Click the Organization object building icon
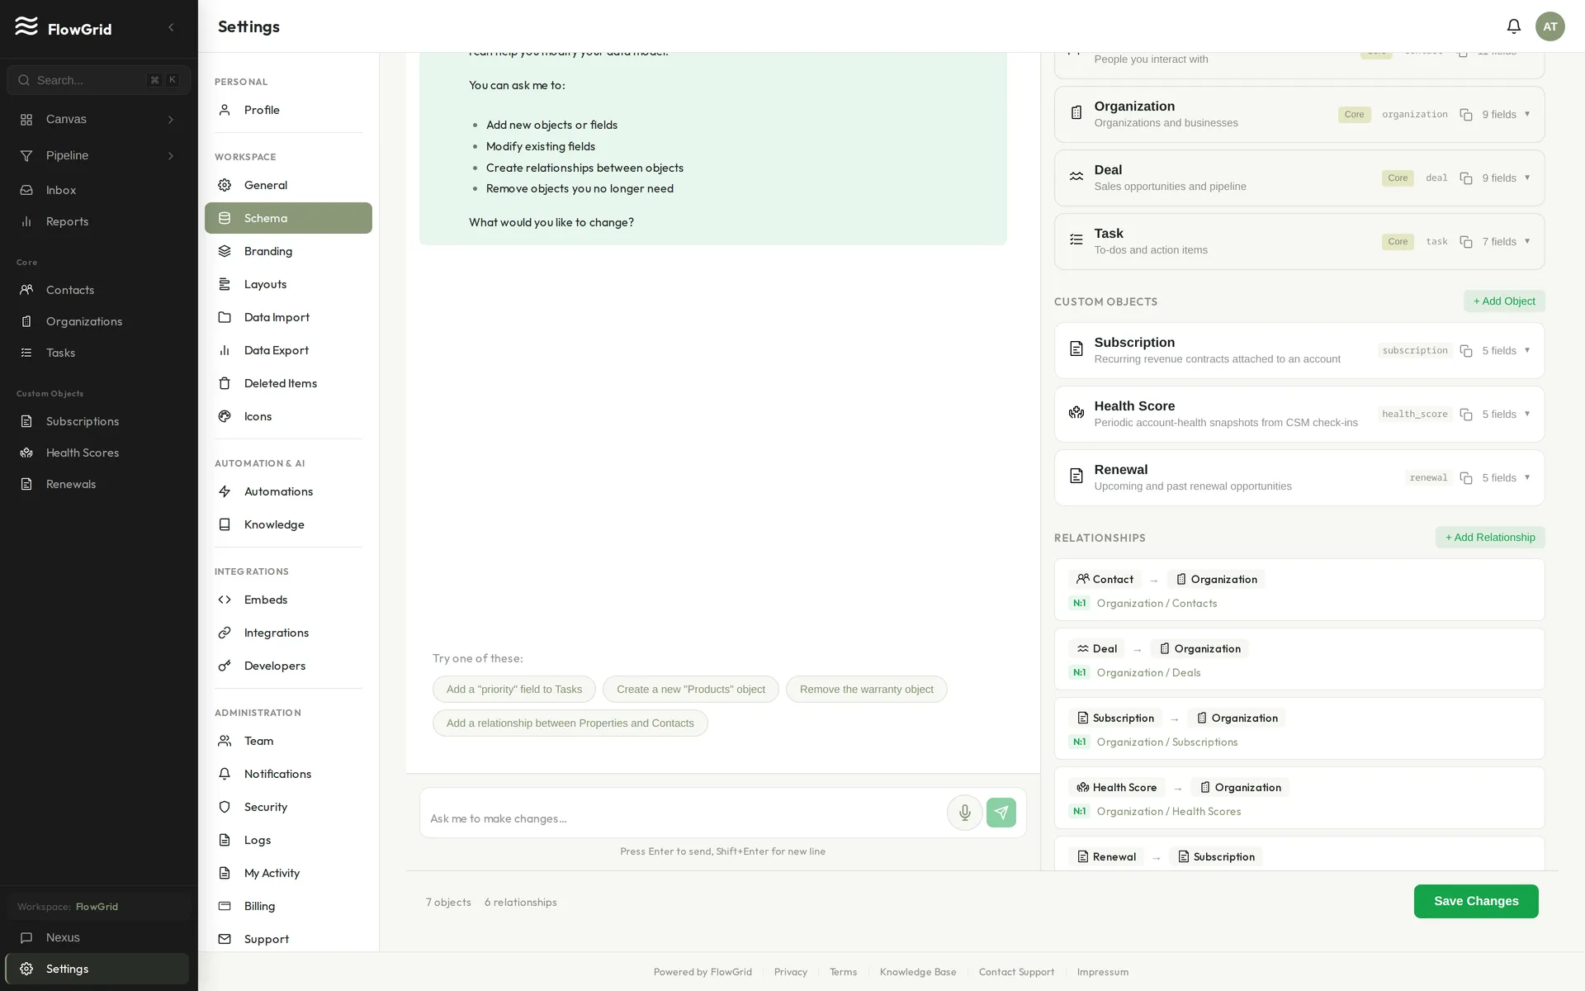The image size is (1585, 991). (x=1076, y=112)
